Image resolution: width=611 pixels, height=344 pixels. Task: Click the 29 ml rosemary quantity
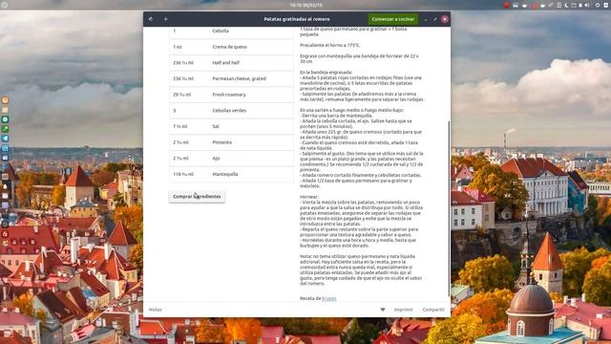tap(182, 95)
